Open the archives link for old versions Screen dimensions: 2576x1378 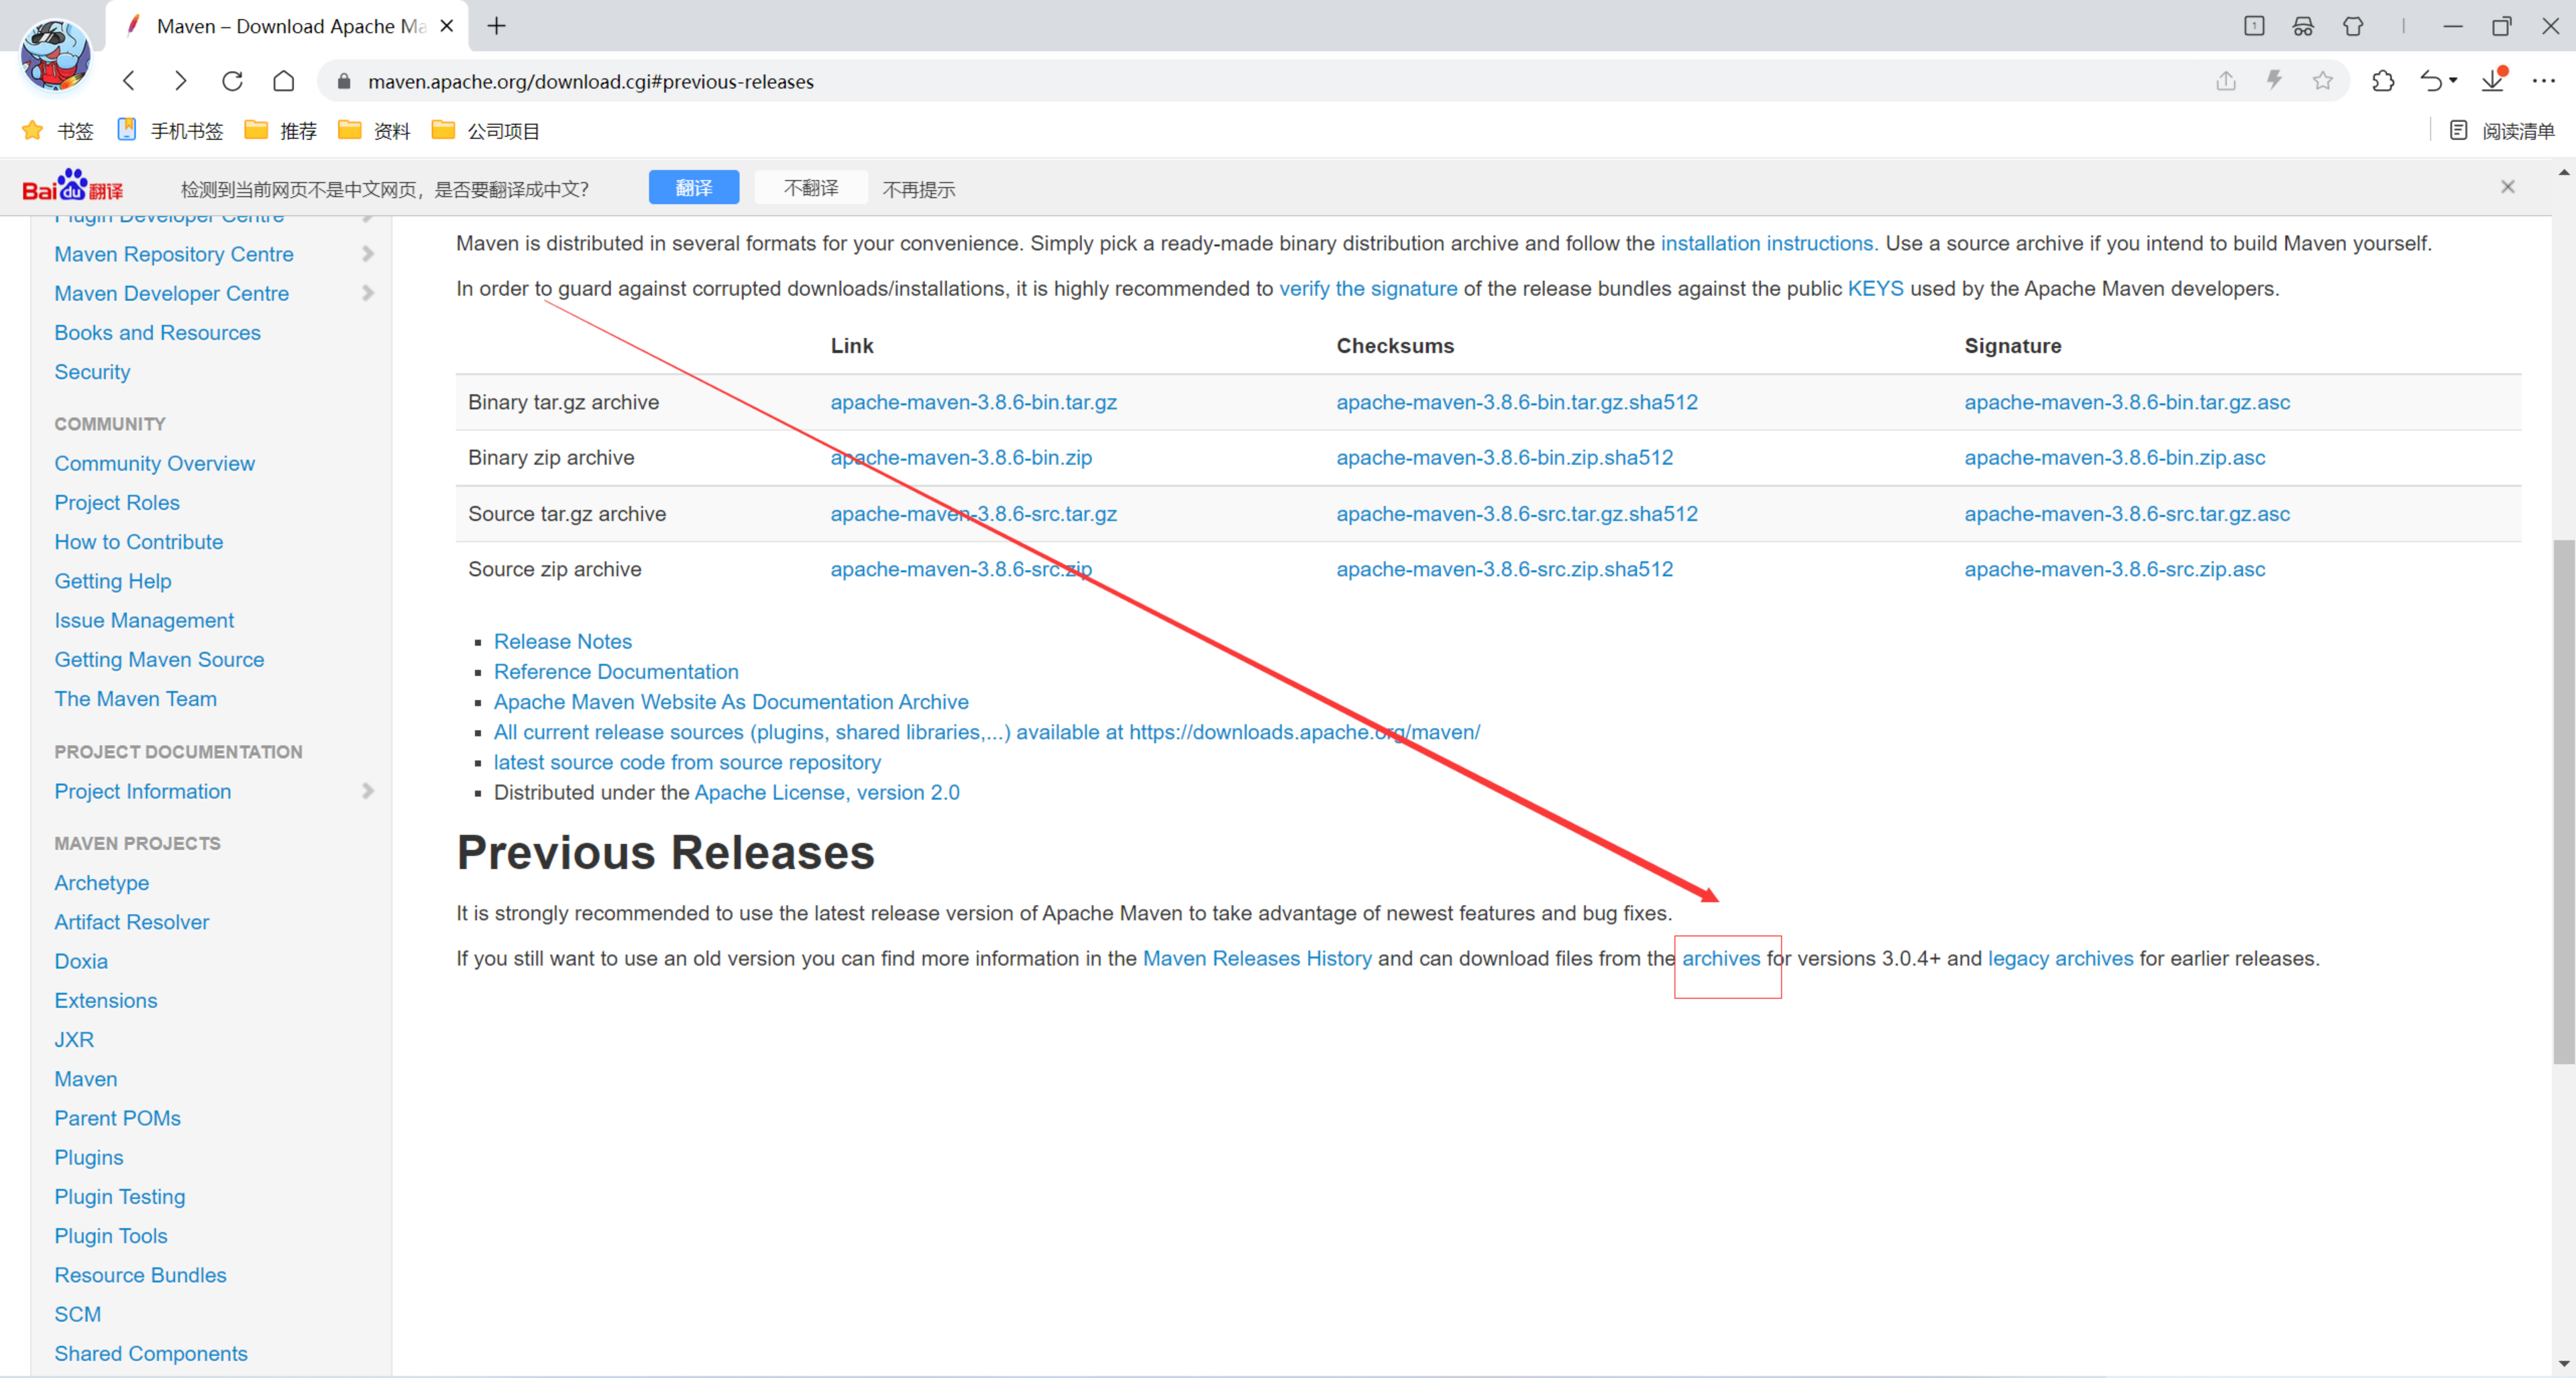point(1721,958)
